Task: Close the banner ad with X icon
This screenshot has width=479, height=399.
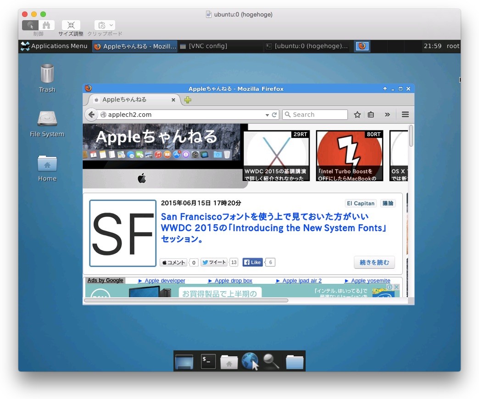Action: [396, 287]
